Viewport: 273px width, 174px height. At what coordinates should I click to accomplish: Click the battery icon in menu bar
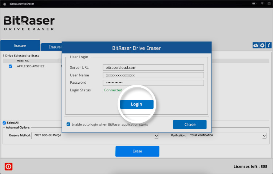[x=254, y=4]
